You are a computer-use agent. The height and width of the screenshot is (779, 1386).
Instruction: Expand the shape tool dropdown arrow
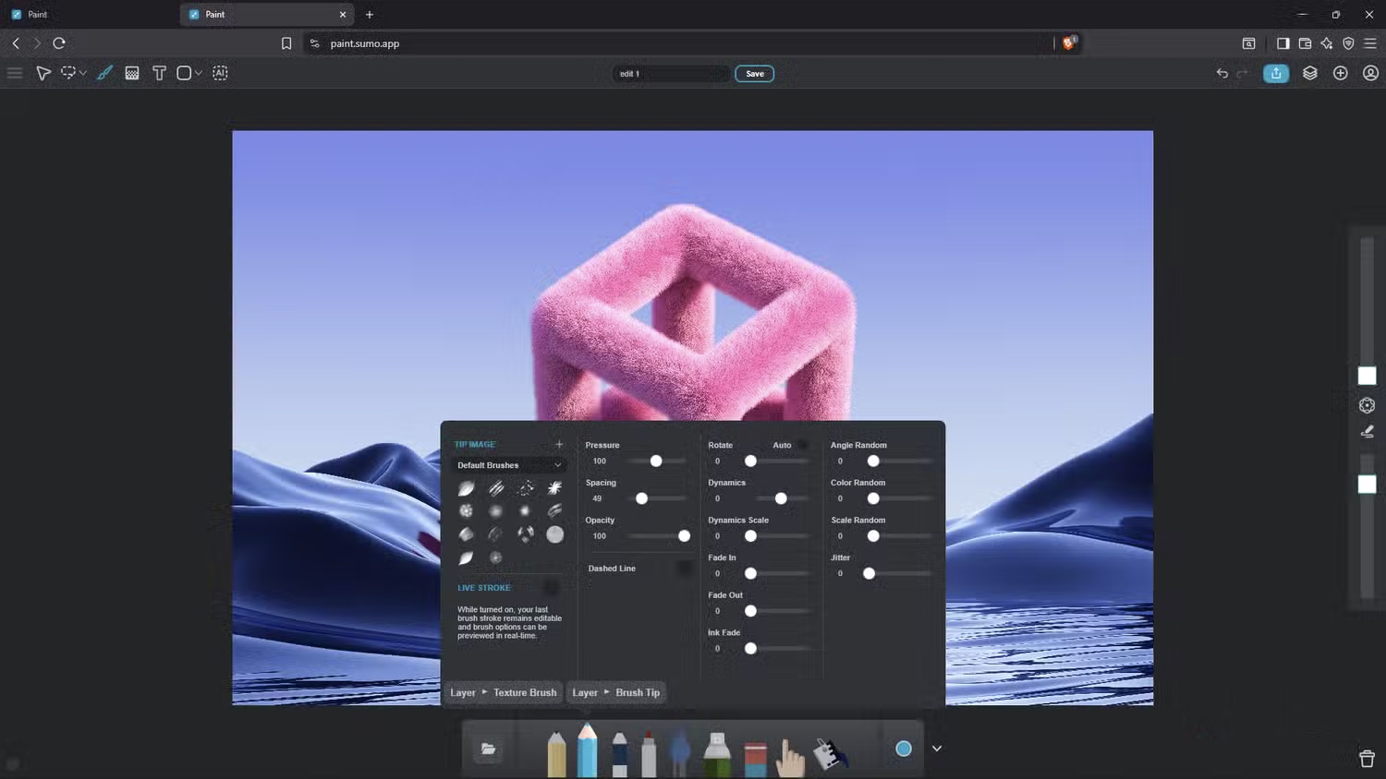pyautogui.click(x=199, y=74)
